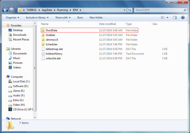Open Include in library menu
The image size is (190, 133).
pos(37,17)
